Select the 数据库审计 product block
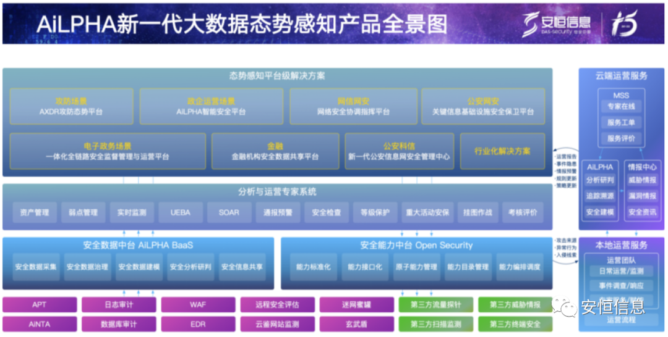This screenshot has width=668, height=337. (x=119, y=324)
